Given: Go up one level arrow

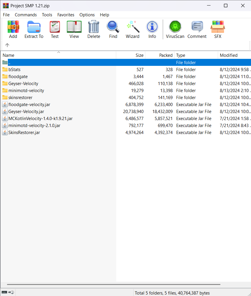Looking at the screenshot, I should tap(7, 45).
